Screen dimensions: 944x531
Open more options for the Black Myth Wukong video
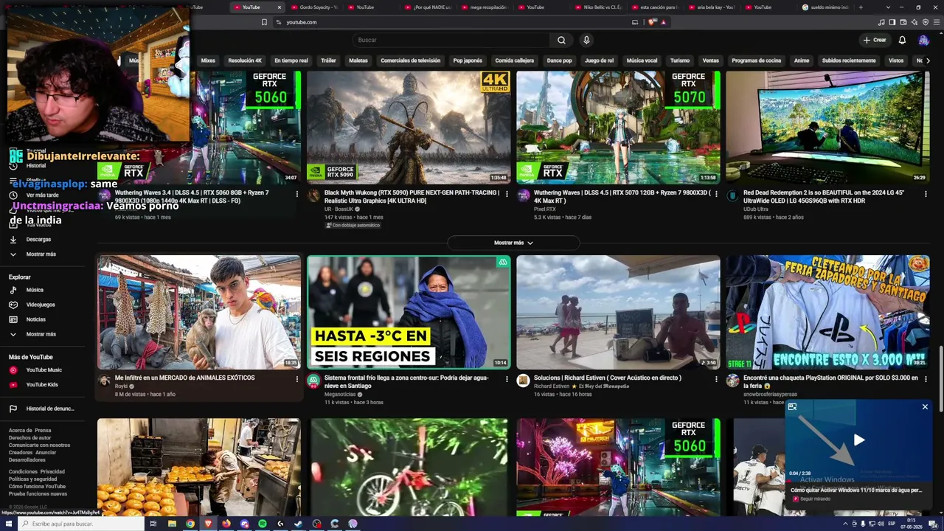point(507,194)
